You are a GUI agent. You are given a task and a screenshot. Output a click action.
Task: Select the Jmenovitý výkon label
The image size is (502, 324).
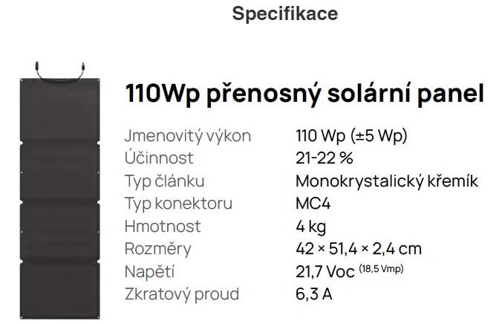(187, 136)
